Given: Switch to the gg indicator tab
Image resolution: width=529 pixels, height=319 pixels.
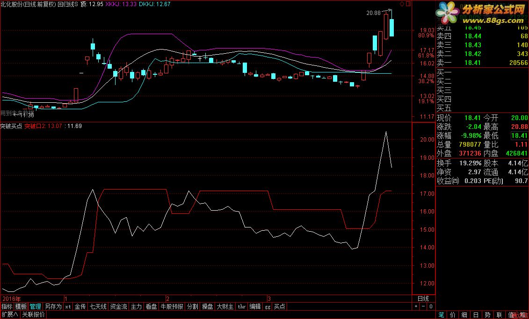Looking at the screenshot, I should coord(268,306).
